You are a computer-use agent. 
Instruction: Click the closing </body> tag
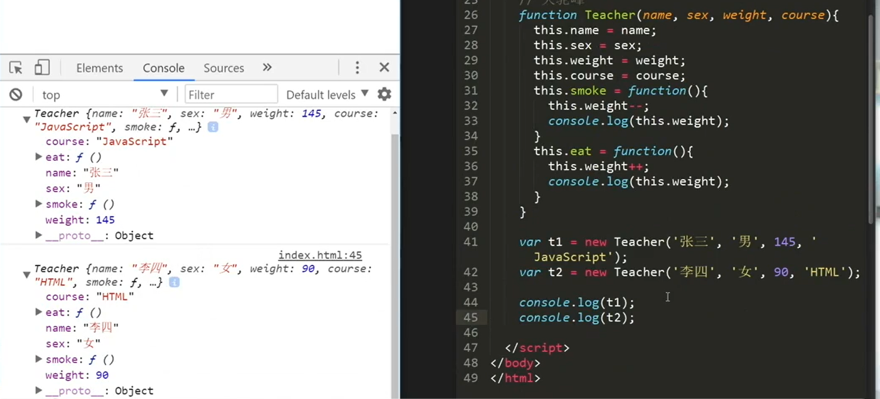point(515,363)
